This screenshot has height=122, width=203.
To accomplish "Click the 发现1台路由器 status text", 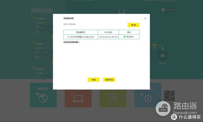I will (69, 24).
